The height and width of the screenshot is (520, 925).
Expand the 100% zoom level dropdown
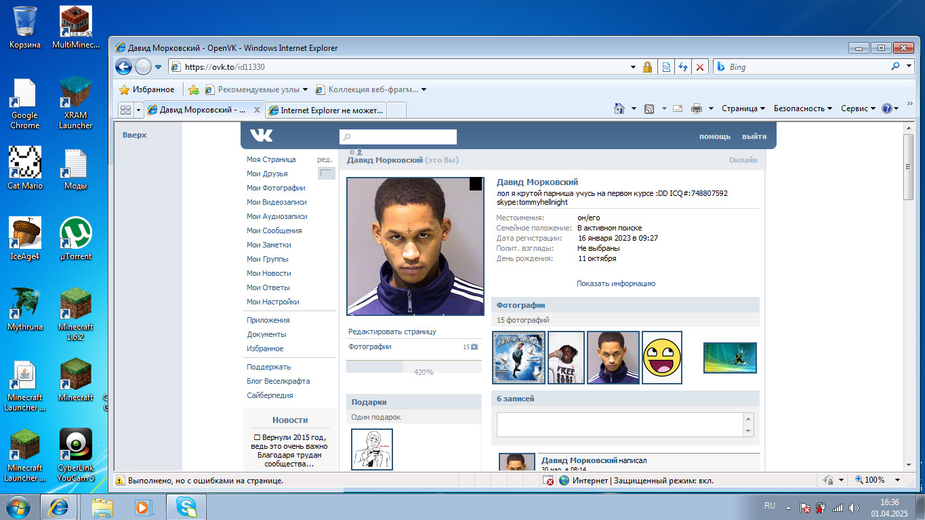[x=898, y=480]
